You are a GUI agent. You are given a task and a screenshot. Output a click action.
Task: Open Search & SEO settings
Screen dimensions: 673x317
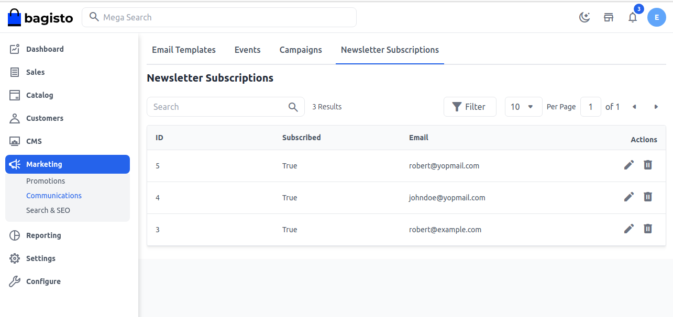48,210
